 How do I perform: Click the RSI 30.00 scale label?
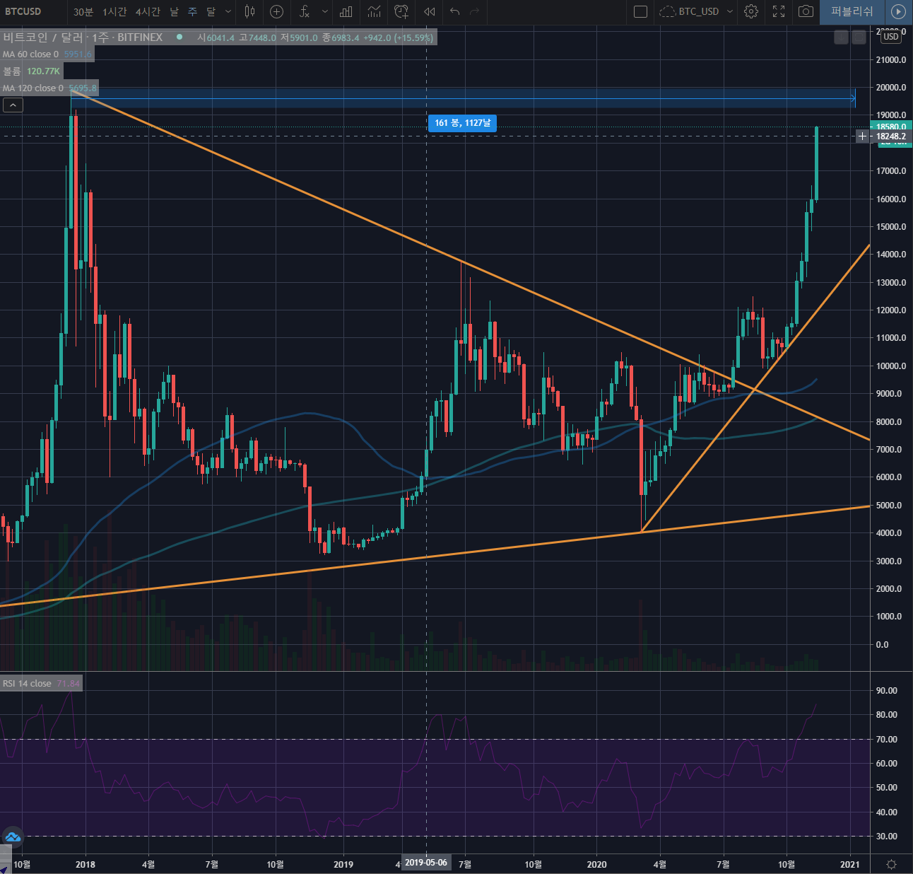coord(887,837)
